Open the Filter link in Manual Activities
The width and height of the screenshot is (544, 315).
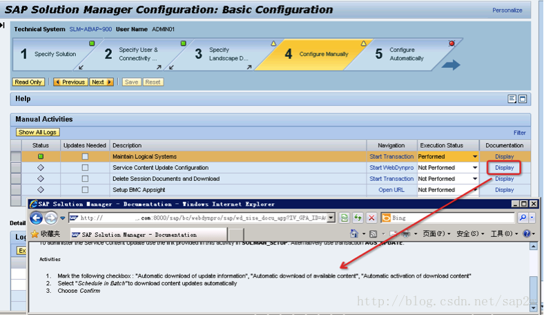coord(519,133)
